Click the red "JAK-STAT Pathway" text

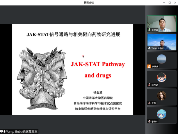tap(98, 64)
